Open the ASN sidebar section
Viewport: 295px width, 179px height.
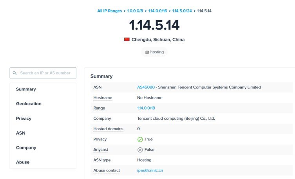(x=21, y=133)
